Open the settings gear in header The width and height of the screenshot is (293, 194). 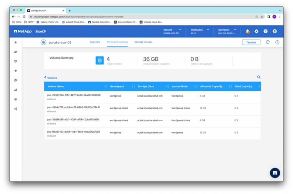(x=256, y=31)
